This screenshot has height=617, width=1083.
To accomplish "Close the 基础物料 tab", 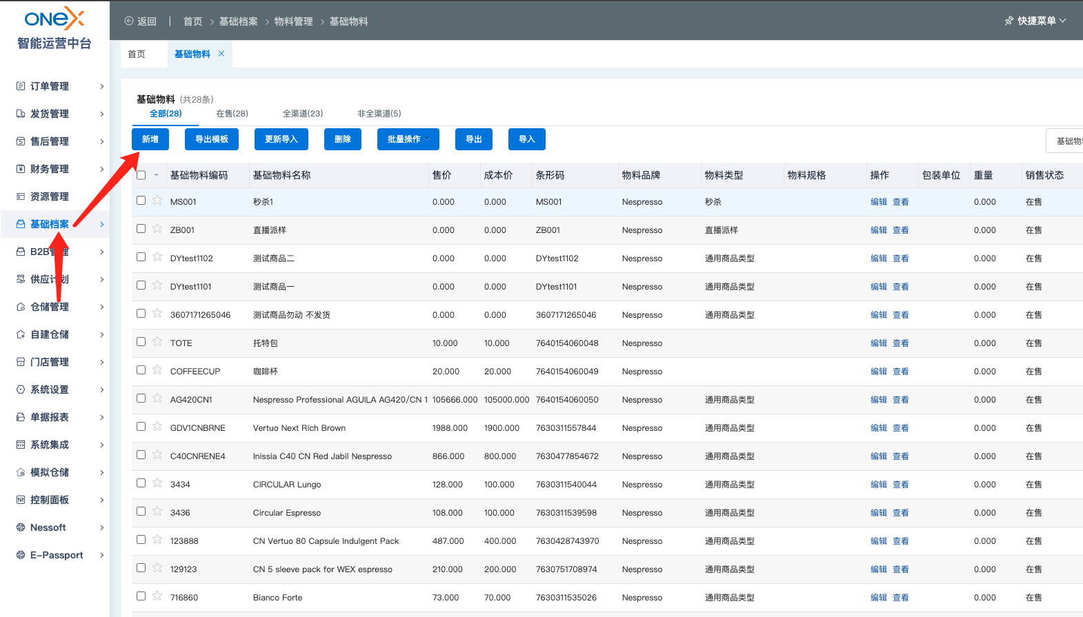I will coord(221,54).
